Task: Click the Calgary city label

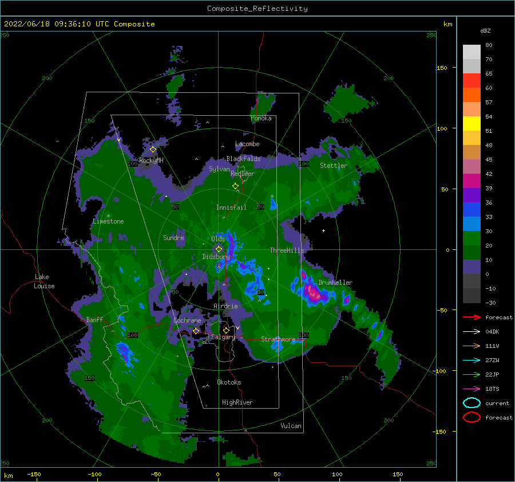Action: pos(223,337)
